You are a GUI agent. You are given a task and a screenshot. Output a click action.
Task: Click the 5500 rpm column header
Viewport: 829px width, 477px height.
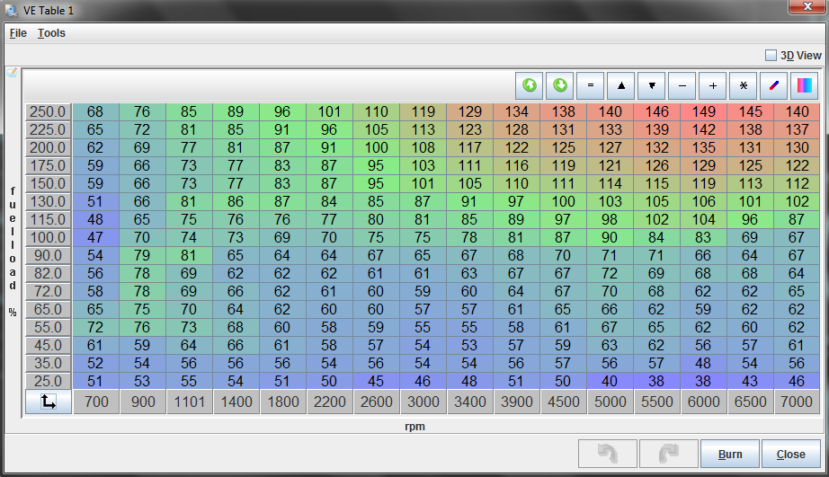pos(656,402)
